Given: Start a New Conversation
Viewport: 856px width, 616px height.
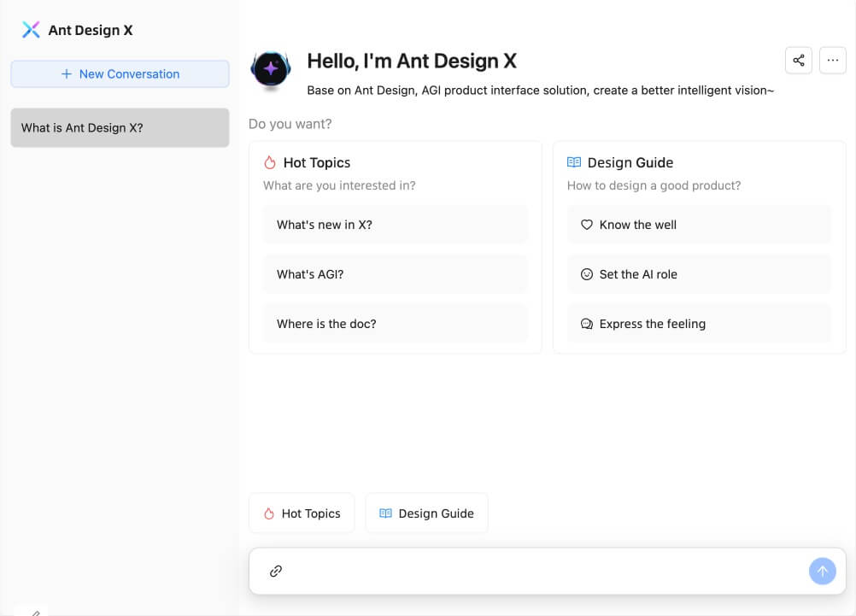Looking at the screenshot, I should pos(120,73).
